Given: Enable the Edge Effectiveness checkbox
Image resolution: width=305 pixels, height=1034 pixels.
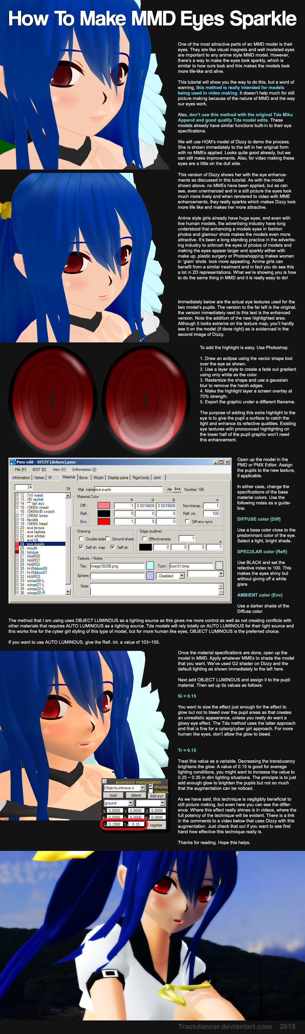Looking at the screenshot, I should (144, 539).
